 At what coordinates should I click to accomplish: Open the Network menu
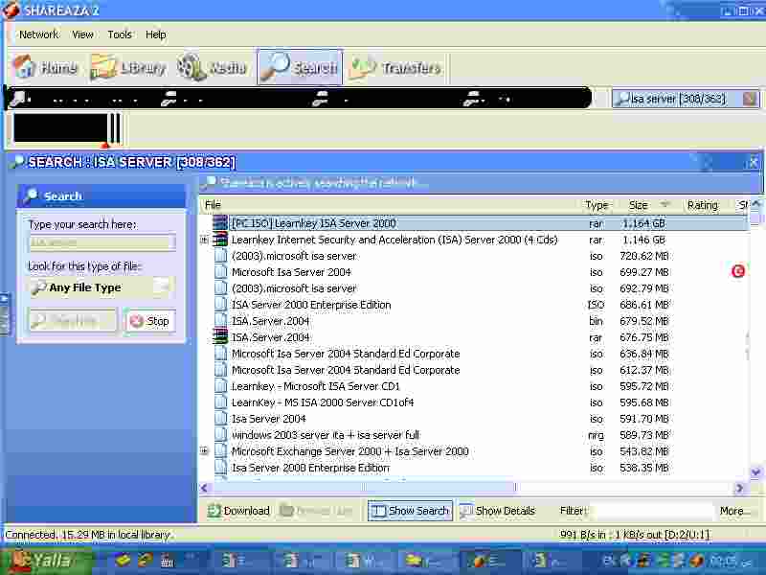point(39,34)
